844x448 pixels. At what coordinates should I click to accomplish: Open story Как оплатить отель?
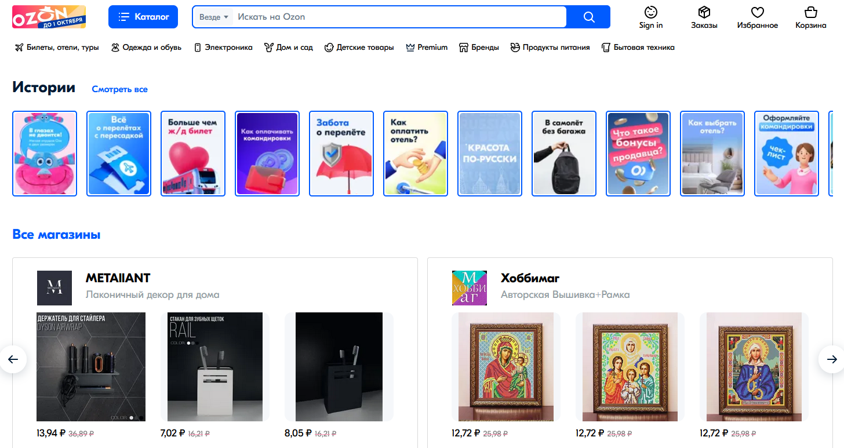coord(416,154)
